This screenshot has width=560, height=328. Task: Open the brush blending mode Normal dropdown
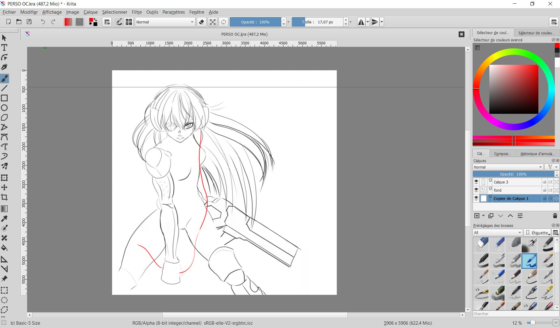(x=165, y=22)
